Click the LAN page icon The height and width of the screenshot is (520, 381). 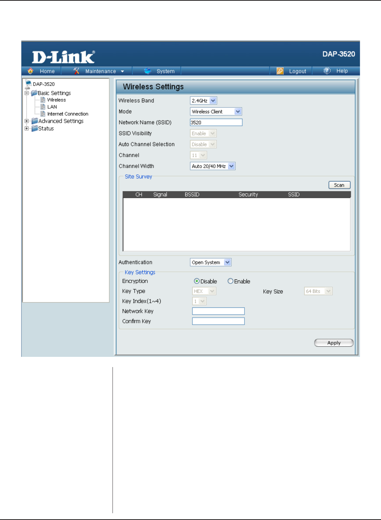pyautogui.click(x=43, y=107)
